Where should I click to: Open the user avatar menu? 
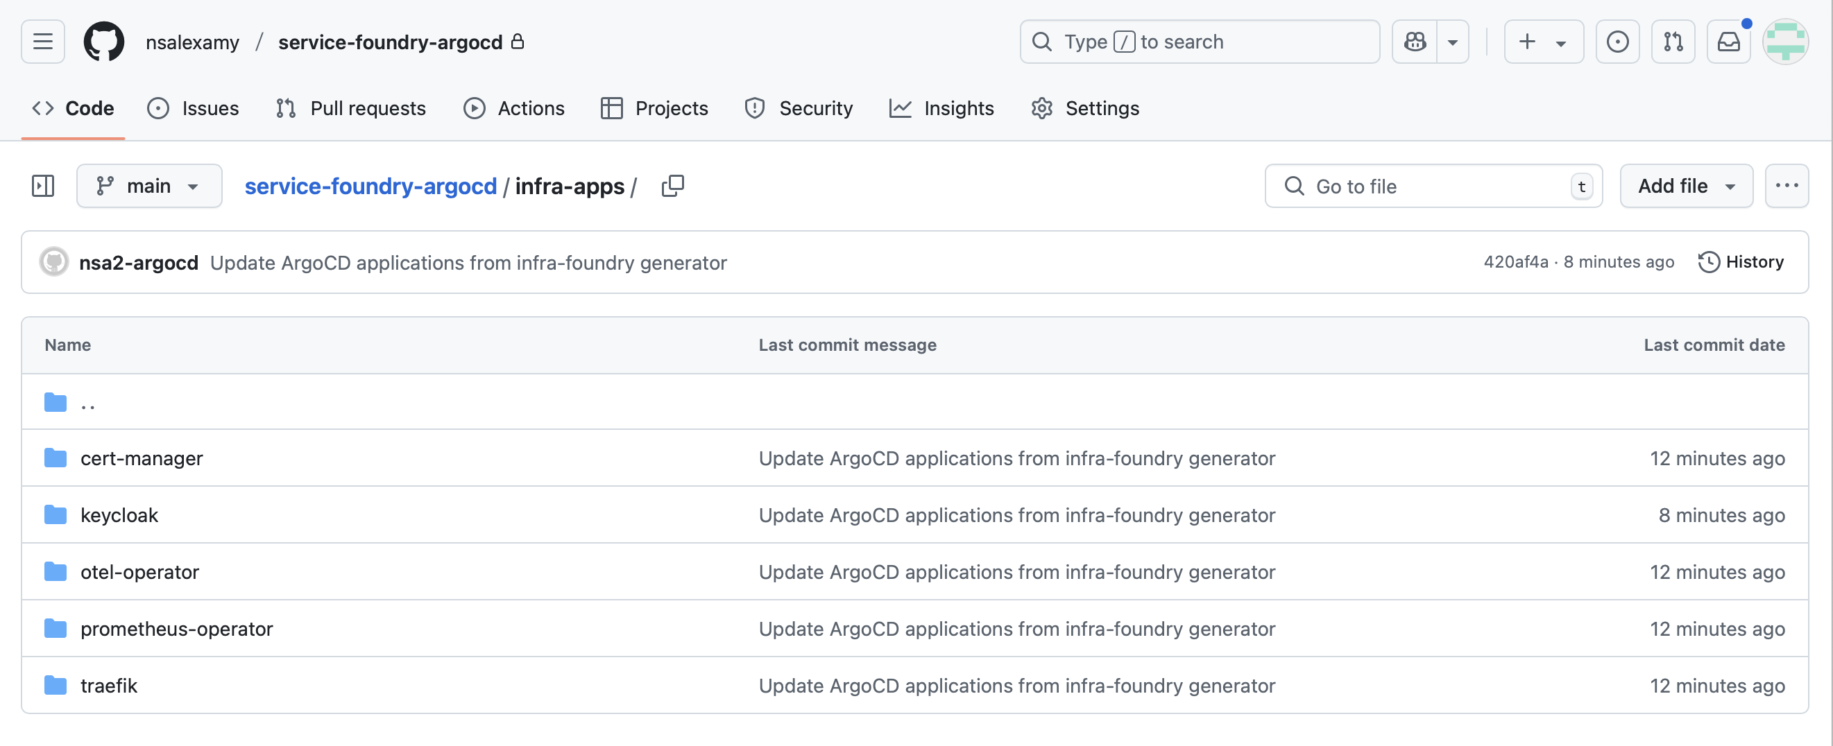(x=1785, y=41)
